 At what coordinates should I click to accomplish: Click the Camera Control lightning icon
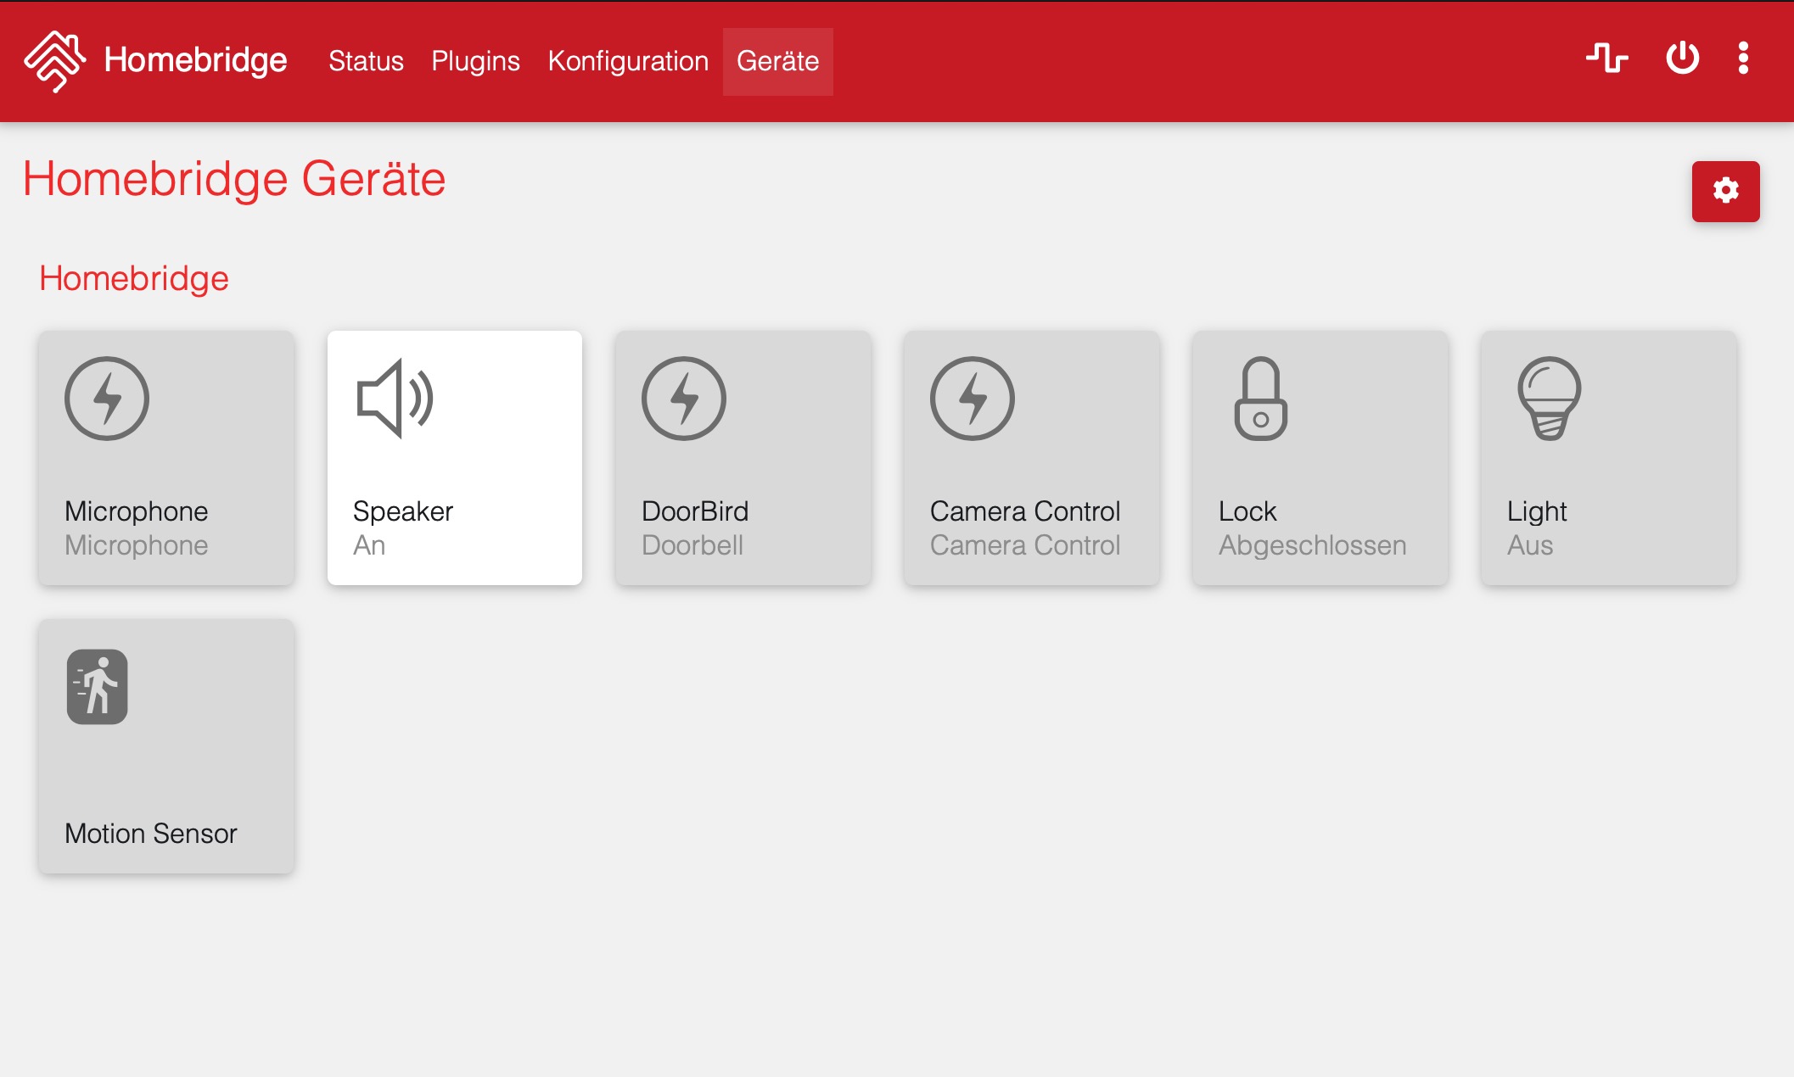coord(973,399)
